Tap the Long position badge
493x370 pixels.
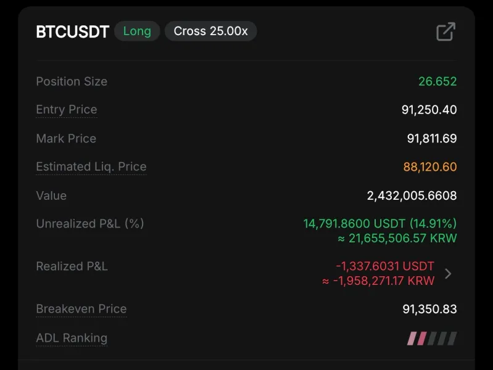tap(137, 31)
